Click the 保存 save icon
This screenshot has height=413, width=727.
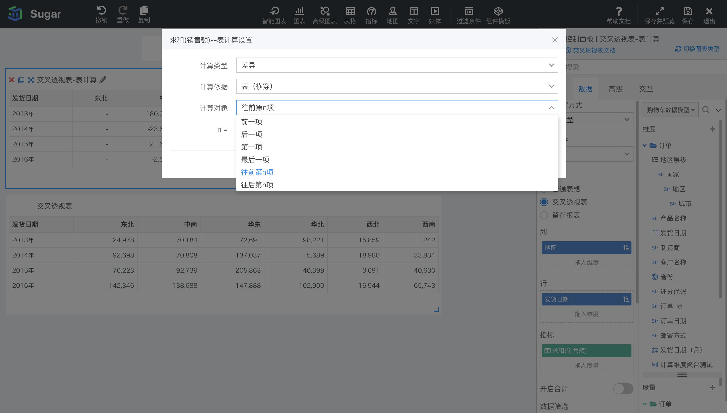pos(688,15)
